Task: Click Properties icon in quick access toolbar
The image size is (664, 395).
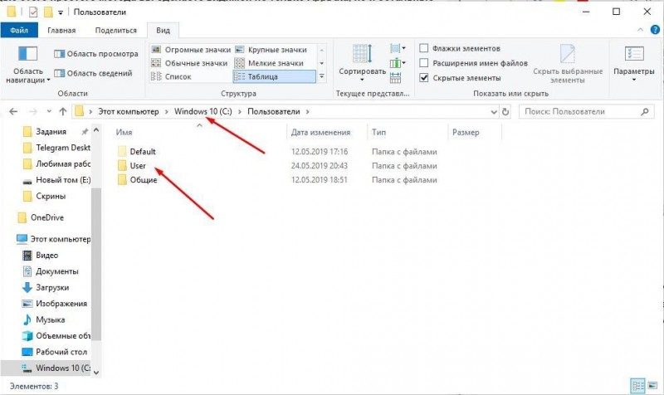Action: pyautogui.click(x=33, y=12)
